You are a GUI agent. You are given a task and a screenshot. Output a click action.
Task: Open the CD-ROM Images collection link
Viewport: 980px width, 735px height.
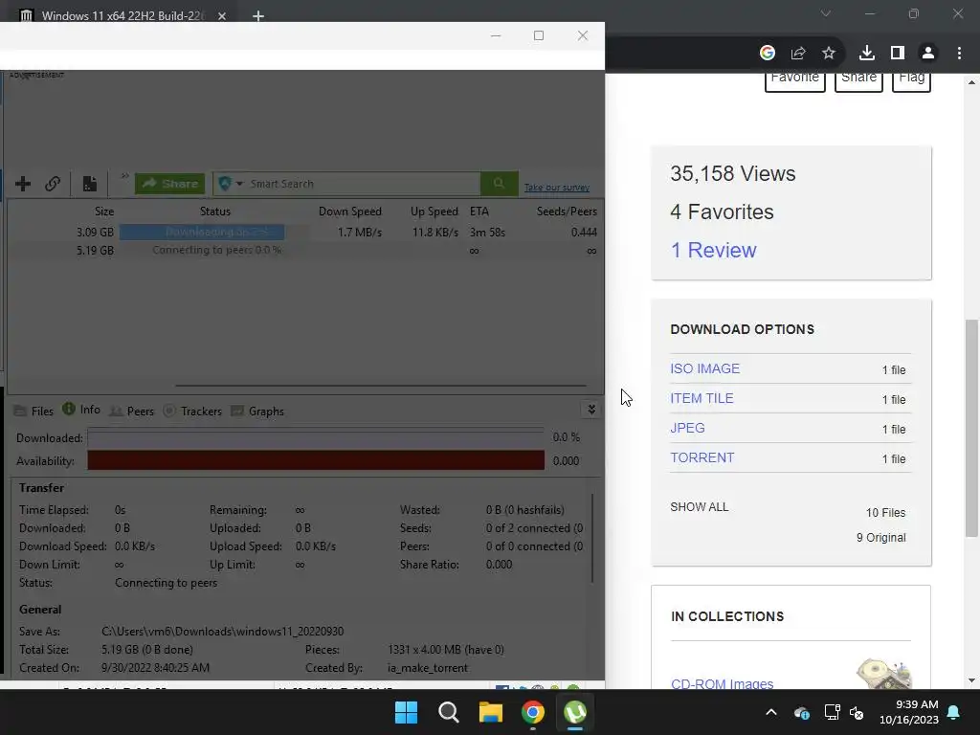[722, 683]
